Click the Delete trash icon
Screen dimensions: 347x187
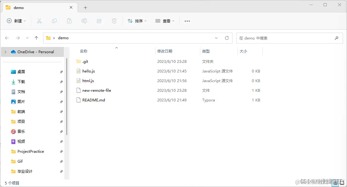114,21
